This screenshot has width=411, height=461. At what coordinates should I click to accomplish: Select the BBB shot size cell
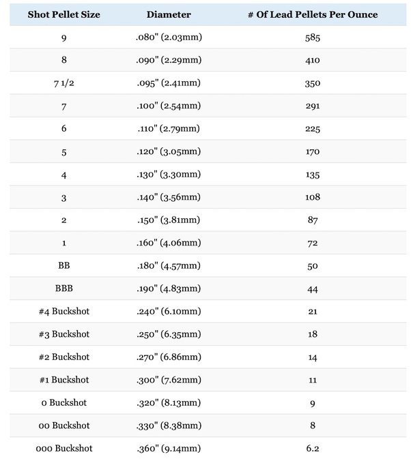64,288
